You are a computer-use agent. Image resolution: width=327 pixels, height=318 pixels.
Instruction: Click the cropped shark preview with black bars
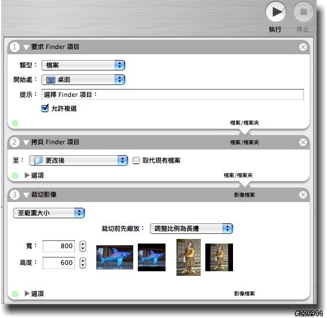[152, 257]
